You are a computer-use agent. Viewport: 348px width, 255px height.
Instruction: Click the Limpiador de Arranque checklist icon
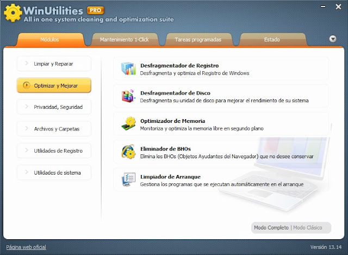(128, 179)
